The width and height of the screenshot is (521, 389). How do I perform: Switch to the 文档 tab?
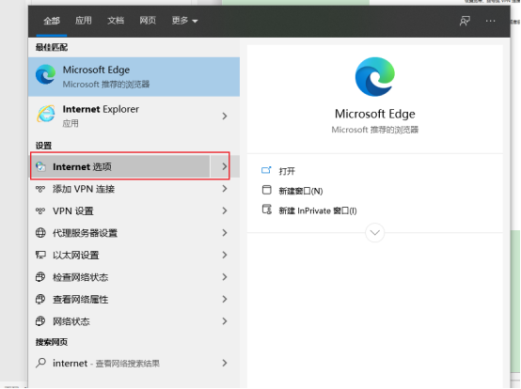[x=116, y=21]
